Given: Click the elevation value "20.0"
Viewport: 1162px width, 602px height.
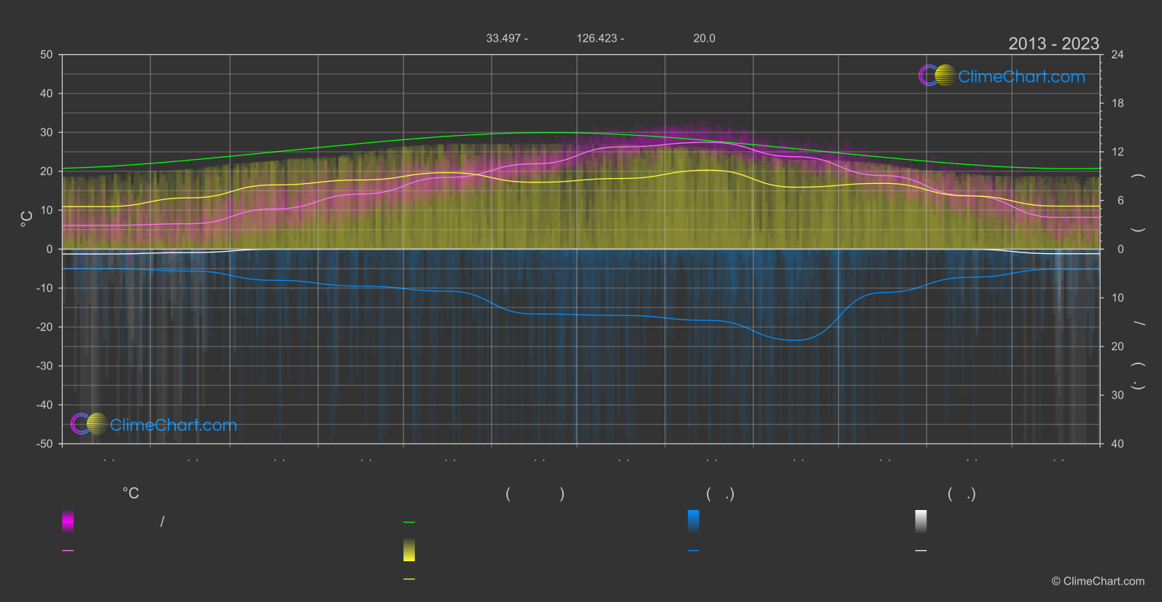Looking at the screenshot, I should coord(704,38).
